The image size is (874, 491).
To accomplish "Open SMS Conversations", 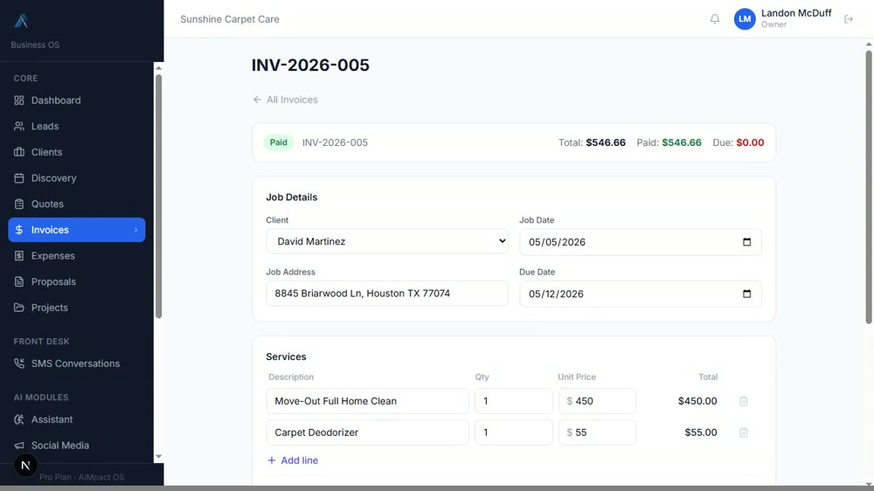I will click(76, 363).
